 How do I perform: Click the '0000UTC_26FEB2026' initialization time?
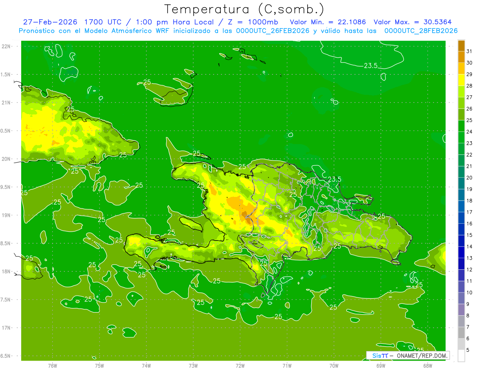(273, 31)
